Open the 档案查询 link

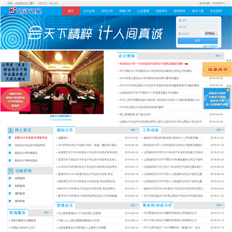tap(20, 186)
